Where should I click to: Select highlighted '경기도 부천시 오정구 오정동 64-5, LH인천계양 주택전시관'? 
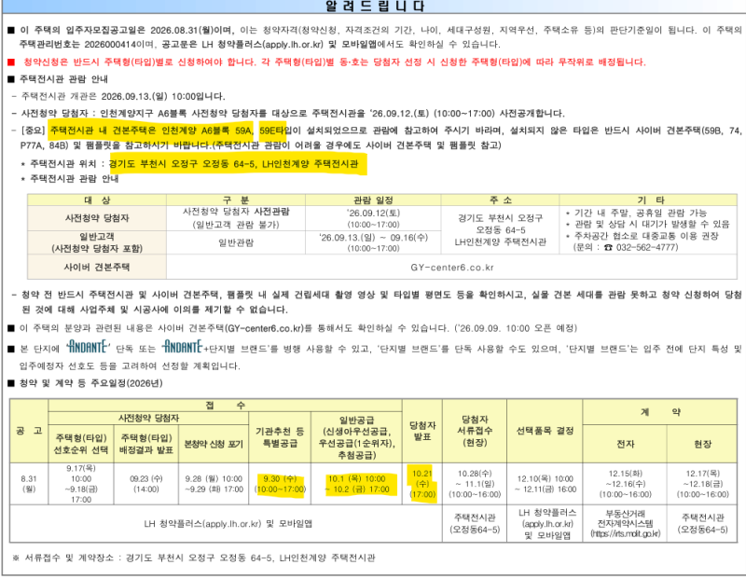[x=234, y=164]
